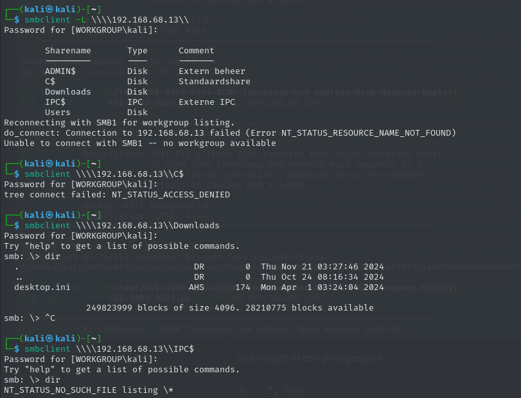Open the Tools option icon
Viewport: 521px width, 398px height.
273,391
